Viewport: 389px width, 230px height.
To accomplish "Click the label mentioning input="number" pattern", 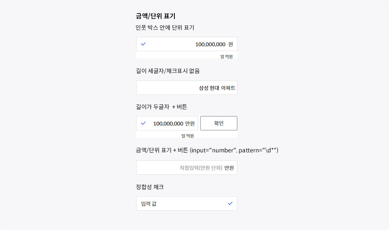I will [207, 150].
